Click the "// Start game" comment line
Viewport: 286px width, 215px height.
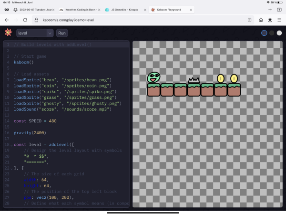[x=30, y=56]
